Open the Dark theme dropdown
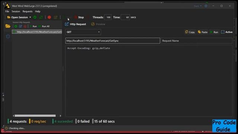Screen dimensions: 238x134 pyautogui.click(x=197, y=6)
